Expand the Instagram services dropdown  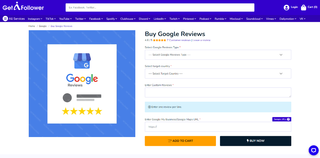[x=35, y=19]
